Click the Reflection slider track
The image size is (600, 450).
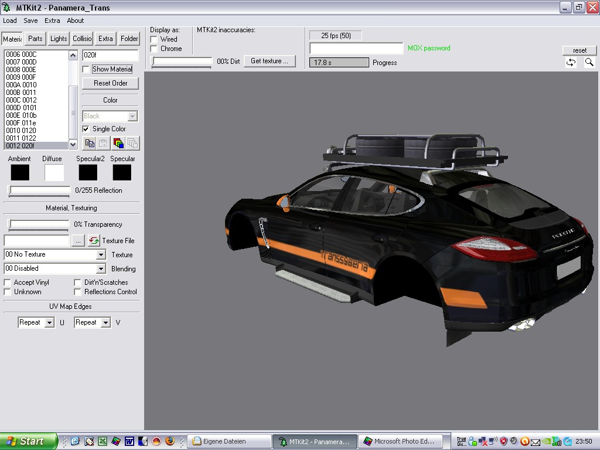(39, 190)
